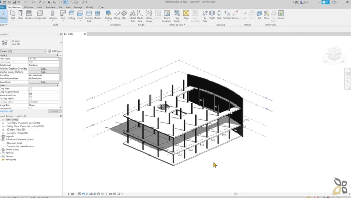Select the Model Group tool
The height and width of the screenshot is (198, 351).
pos(149,16)
